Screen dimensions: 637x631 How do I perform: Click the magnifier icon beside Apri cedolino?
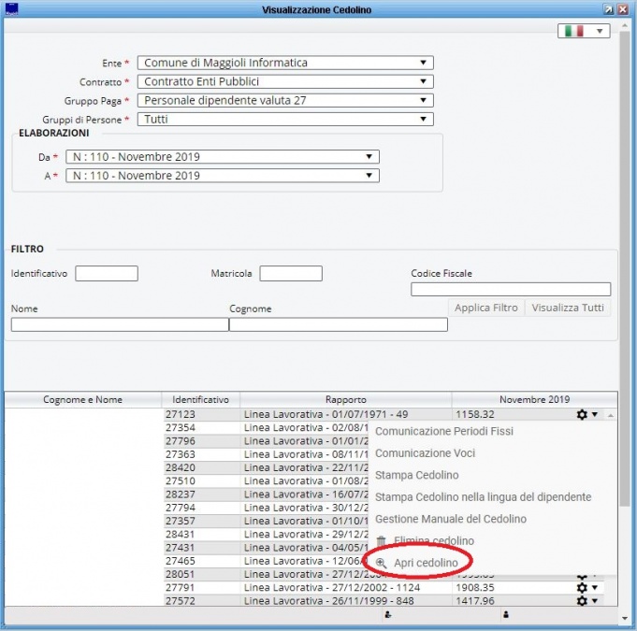pyautogui.click(x=381, y=564)
